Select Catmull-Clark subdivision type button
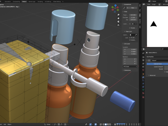168x126 pixels. pyautogui.click(x=157, y=64)
